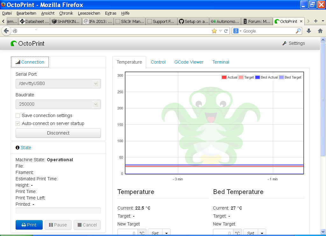Open the Serial Port dropdown

58,84
